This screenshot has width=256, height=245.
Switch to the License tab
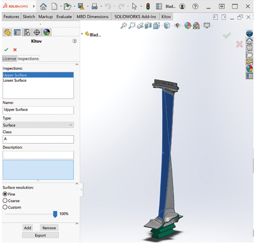click(x=9, y=59)
